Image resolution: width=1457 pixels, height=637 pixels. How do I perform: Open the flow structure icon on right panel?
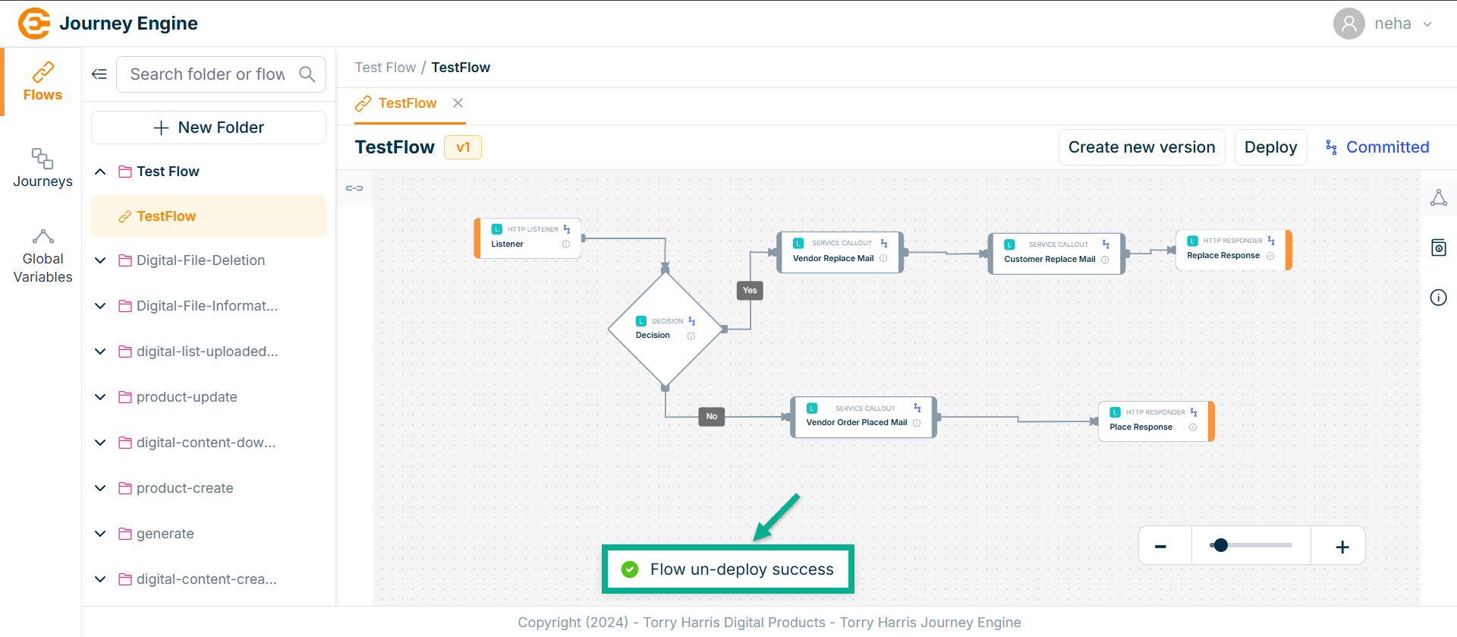point(1438,198)
